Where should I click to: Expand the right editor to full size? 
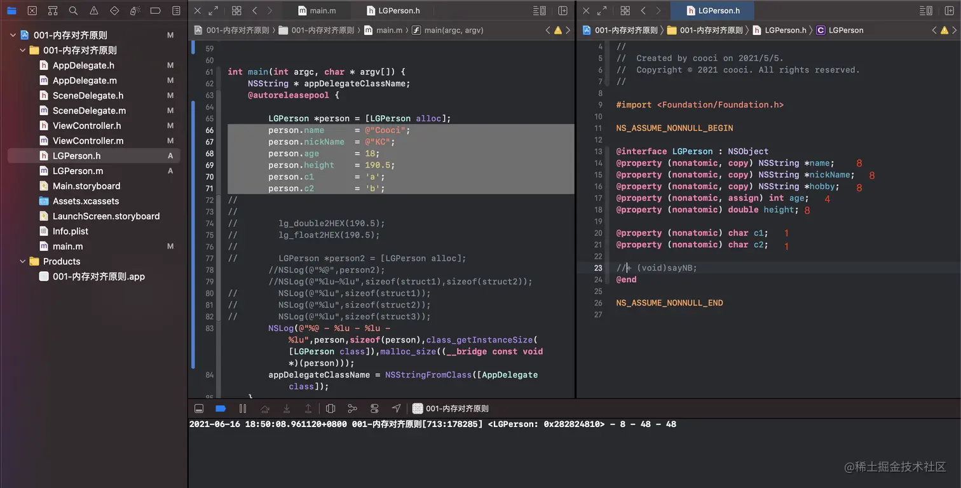coord(602,11)
